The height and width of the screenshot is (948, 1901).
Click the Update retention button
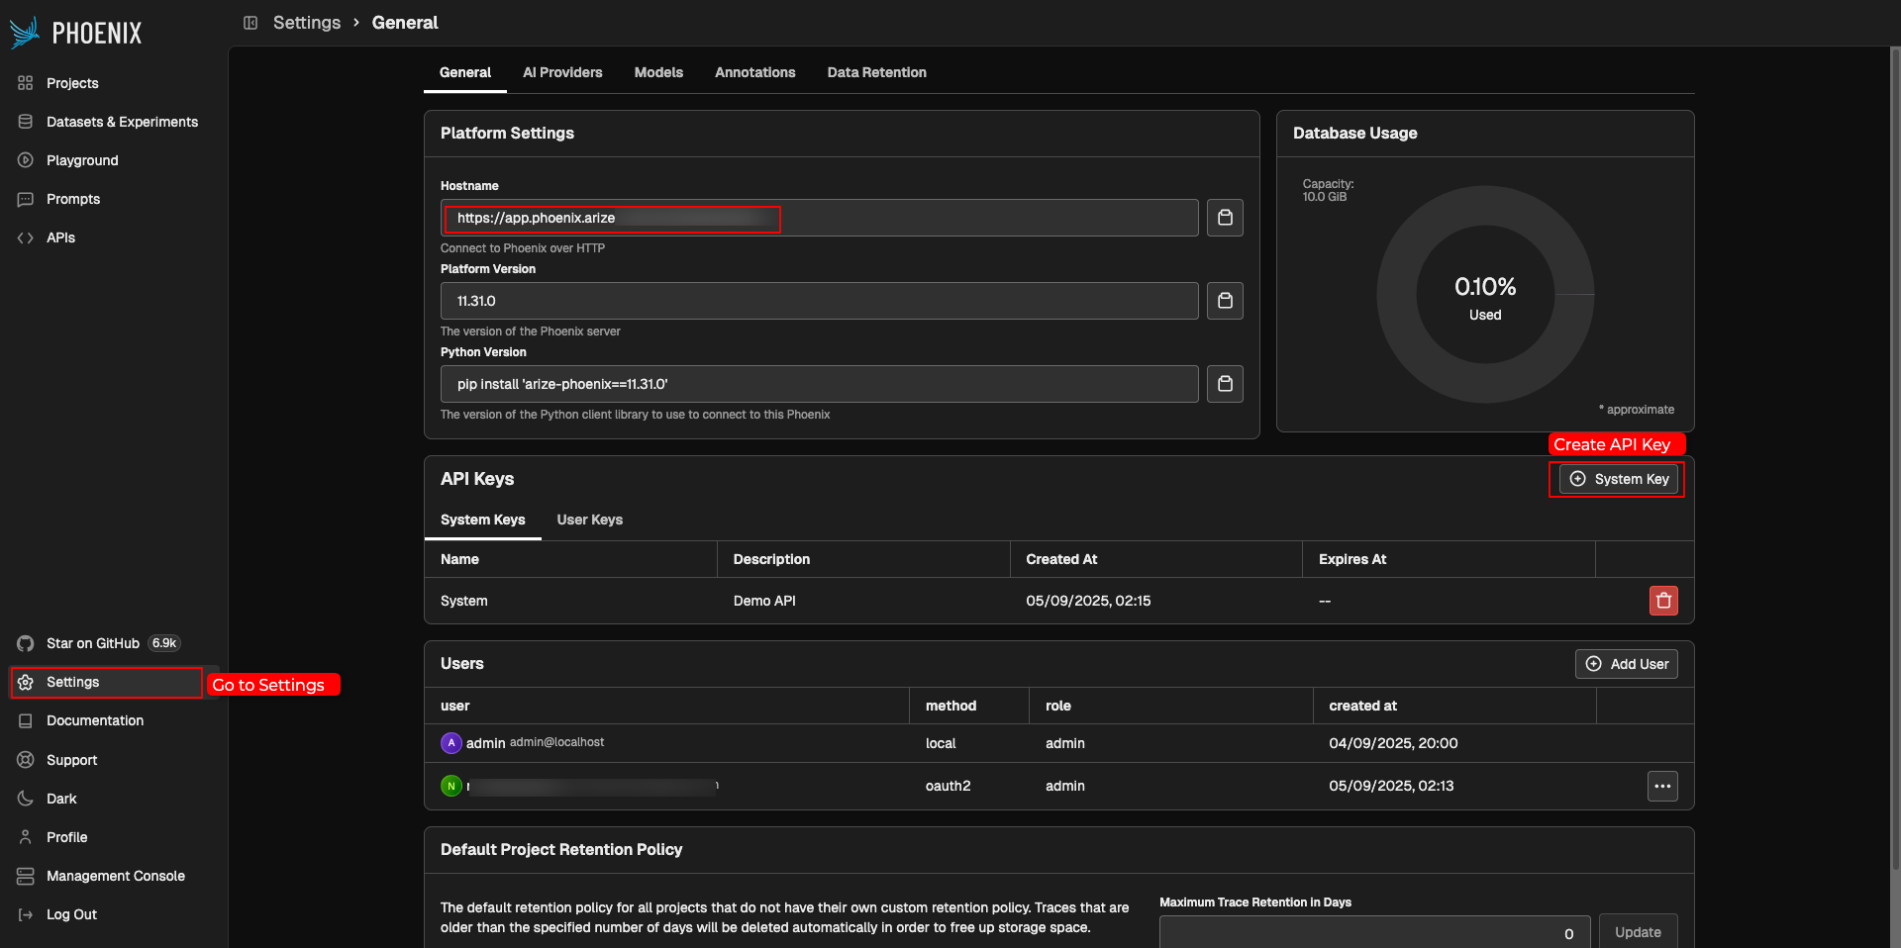coord(1639,932)
